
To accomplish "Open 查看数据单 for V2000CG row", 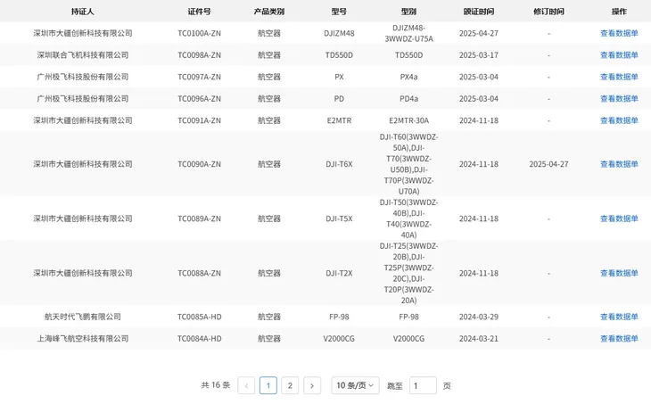I will tap(619, 339).
